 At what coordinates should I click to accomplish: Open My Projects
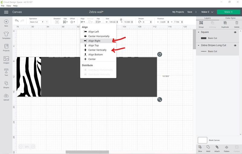coord(178,12)
